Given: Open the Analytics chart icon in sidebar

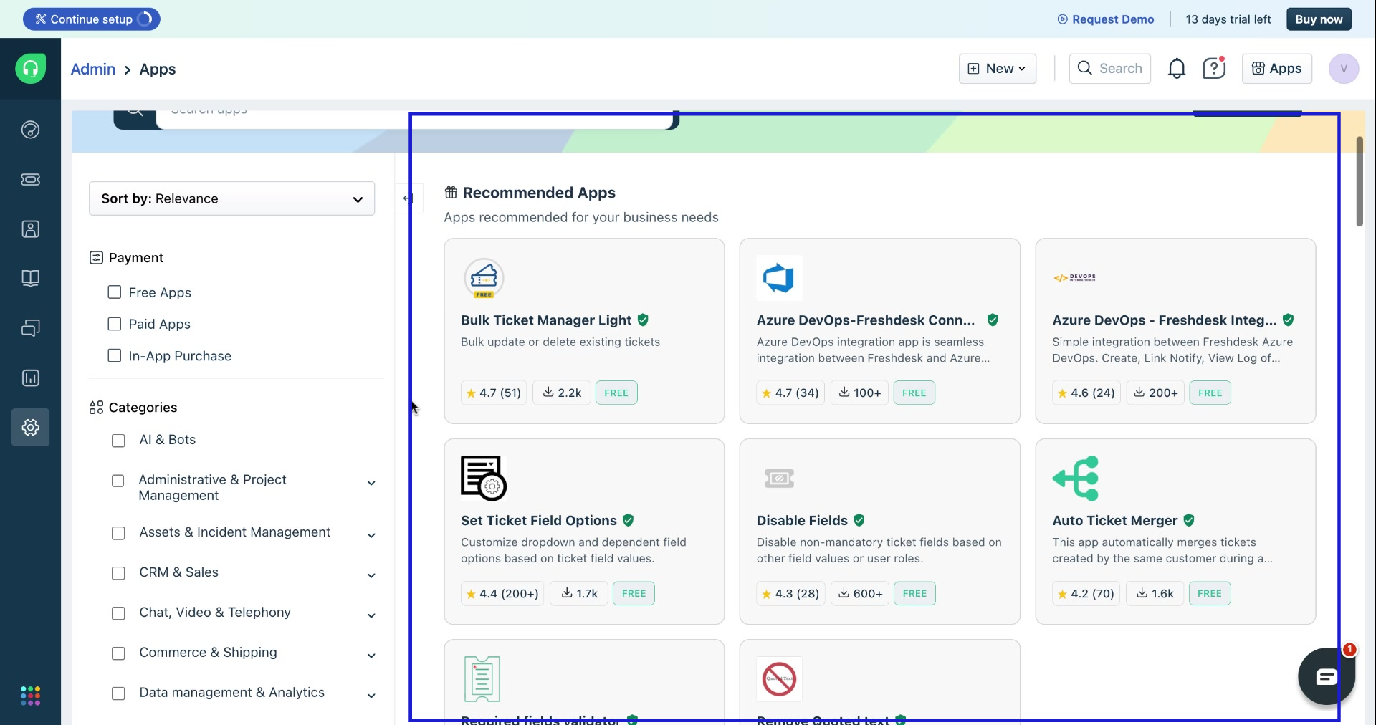Looking at the screenshot, I should [x=30, y=378].
